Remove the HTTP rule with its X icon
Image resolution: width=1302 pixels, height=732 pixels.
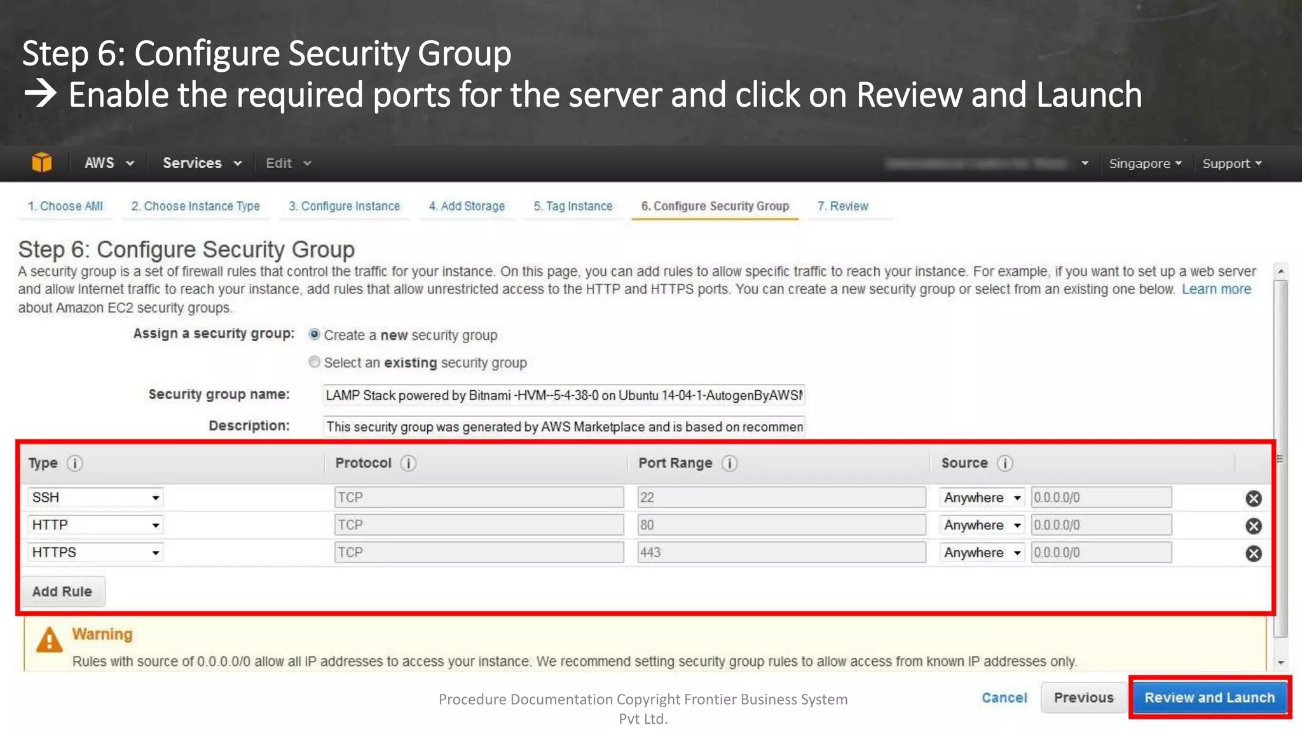[x=1254, y=525]
